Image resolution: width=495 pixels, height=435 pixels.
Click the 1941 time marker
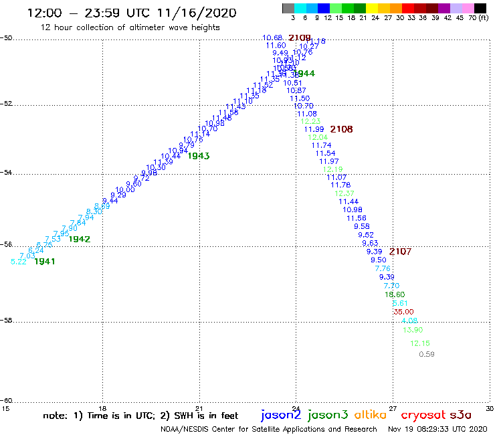[45, 262]
